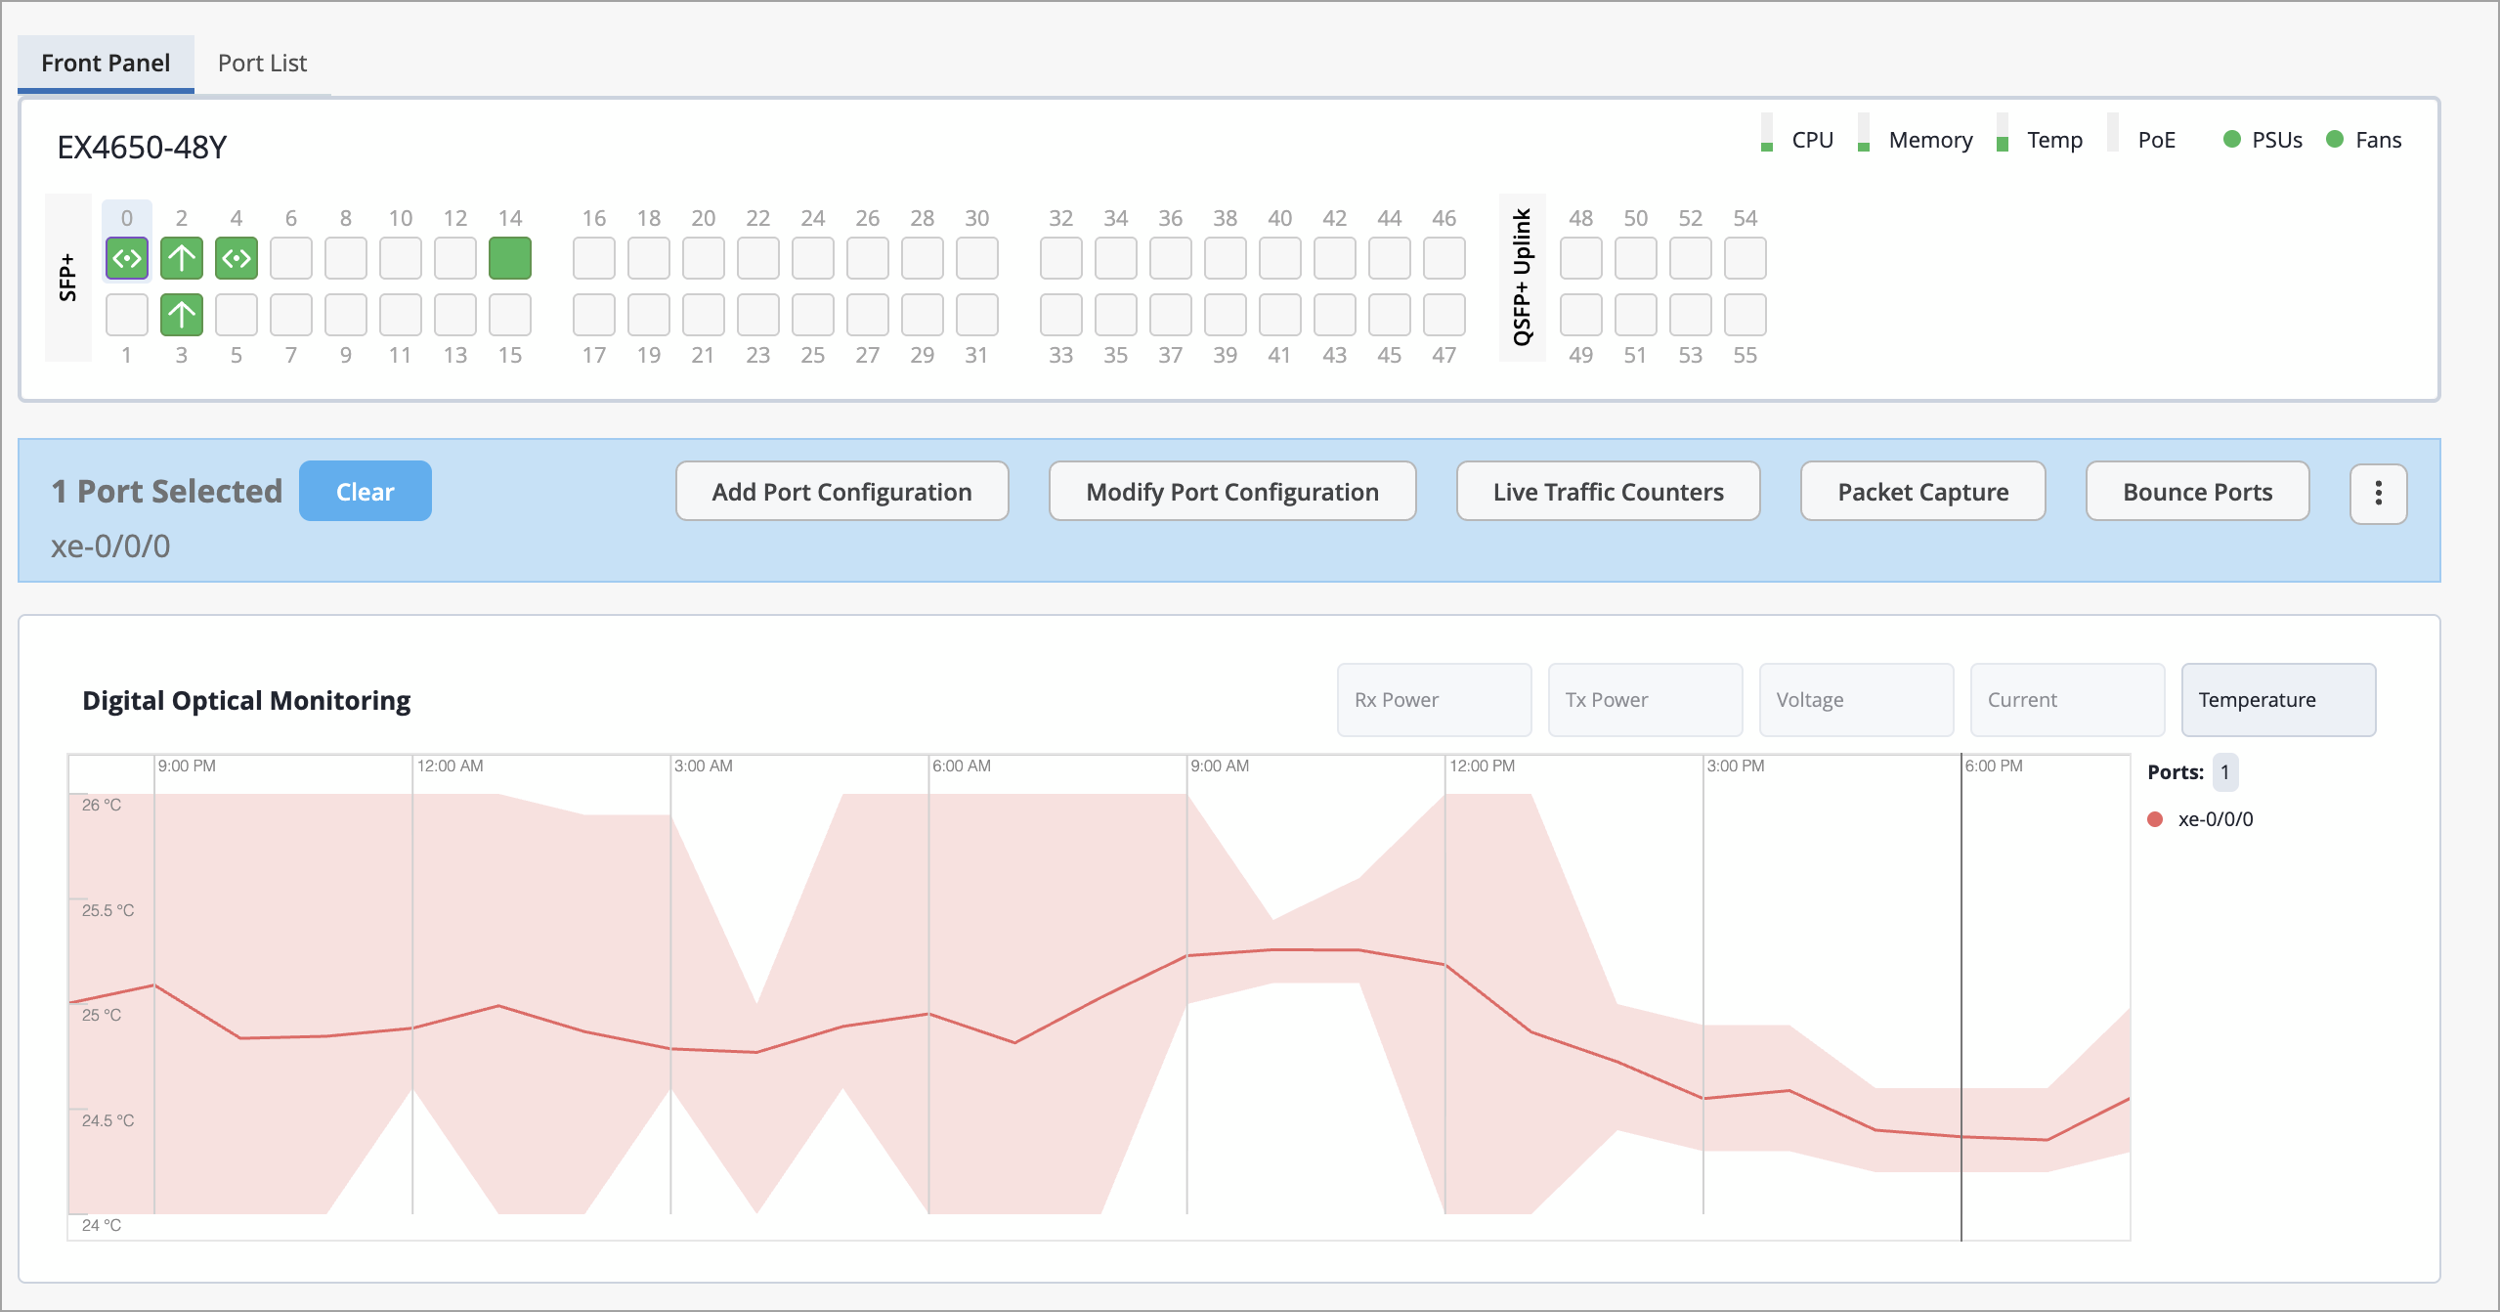Click port 2 with up arrow icon
The image size is (2500, 1312).
(x=182, y=258)
